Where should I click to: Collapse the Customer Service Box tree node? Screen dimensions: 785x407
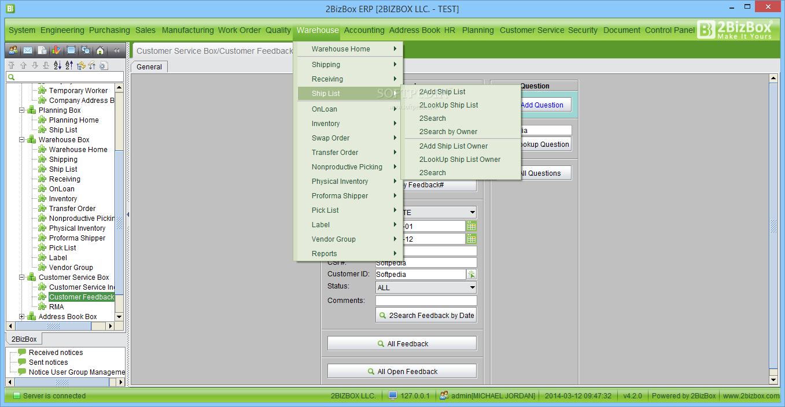click(x=22, y=277)
